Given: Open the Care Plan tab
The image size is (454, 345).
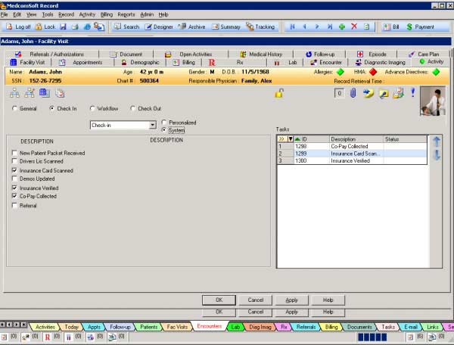Looking at the screenshot, I should (x=424, y=54).
